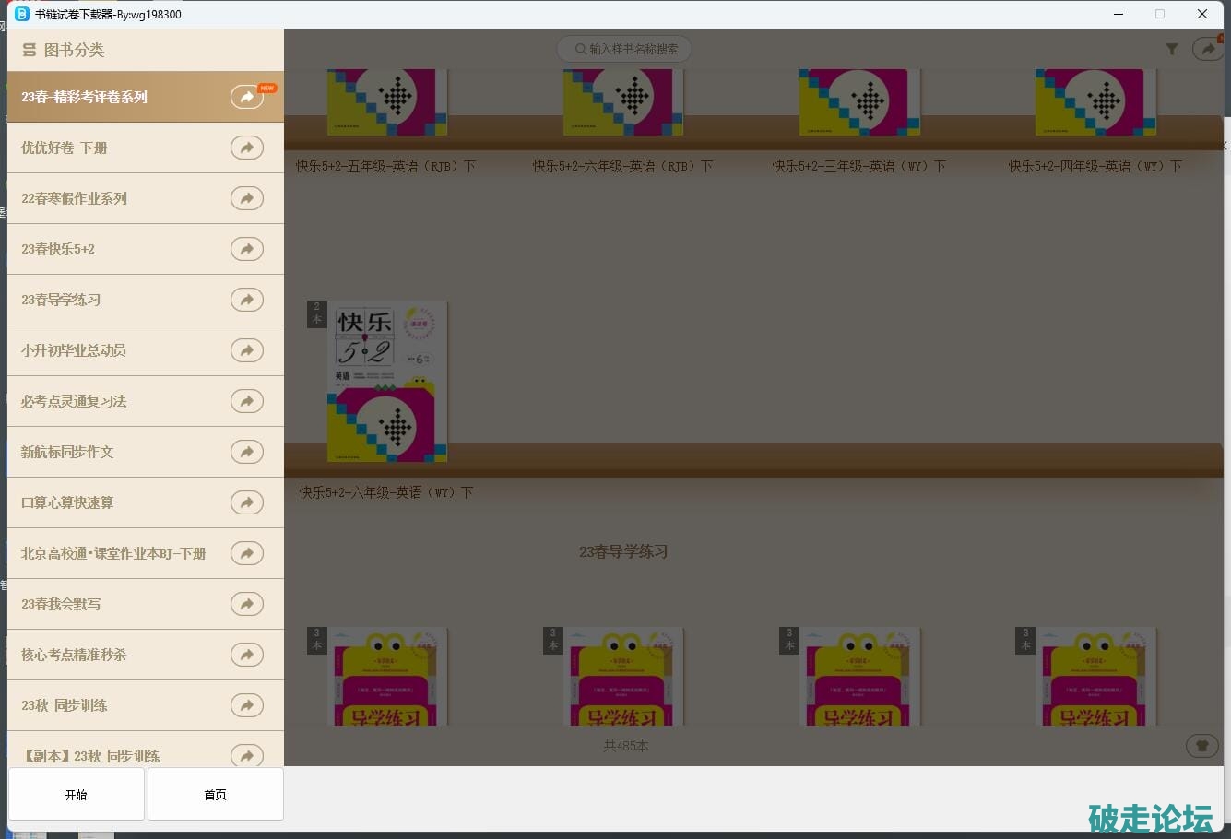
Task: Open book cover 快乐5+2-三年级-英语（WY）下
Action: click(x=859, y=102)
